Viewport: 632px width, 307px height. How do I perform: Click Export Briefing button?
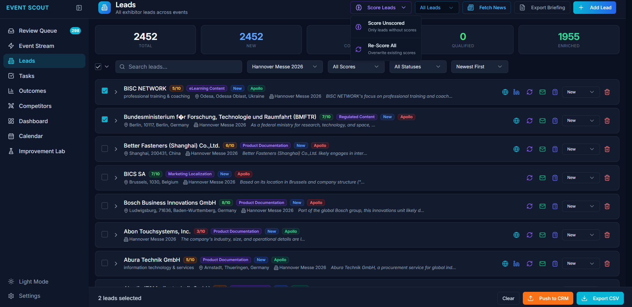tap(542, 8)
